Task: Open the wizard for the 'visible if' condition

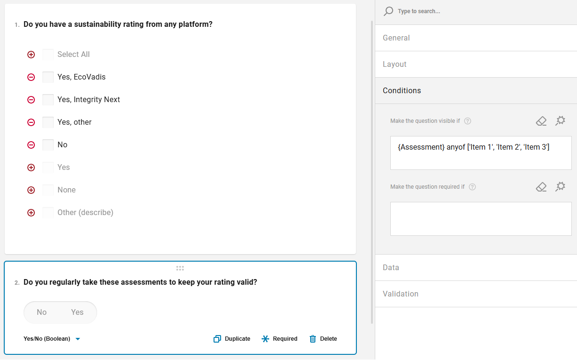Action: point(560,121)
